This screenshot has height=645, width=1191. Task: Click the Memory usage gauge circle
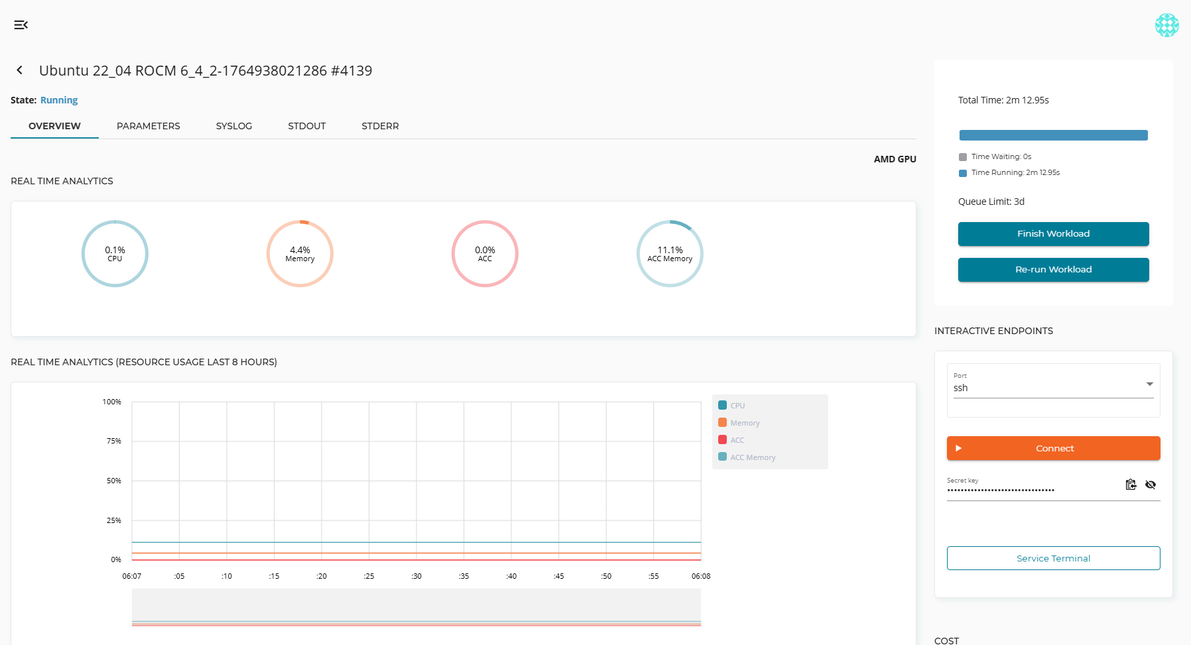click(300, 254)
